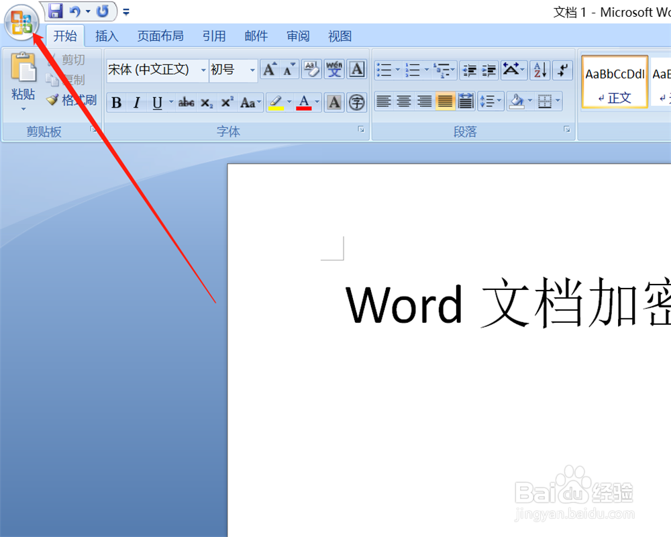Center align text
The width and height of the screenshot is (671, 537).
point(403,101)
